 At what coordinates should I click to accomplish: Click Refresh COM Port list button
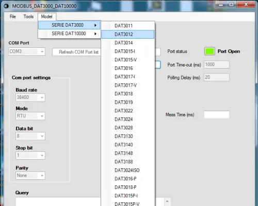pos(76,52)
